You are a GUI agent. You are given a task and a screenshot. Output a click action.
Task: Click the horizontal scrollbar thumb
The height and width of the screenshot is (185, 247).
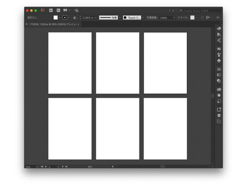tap(163, 166)
